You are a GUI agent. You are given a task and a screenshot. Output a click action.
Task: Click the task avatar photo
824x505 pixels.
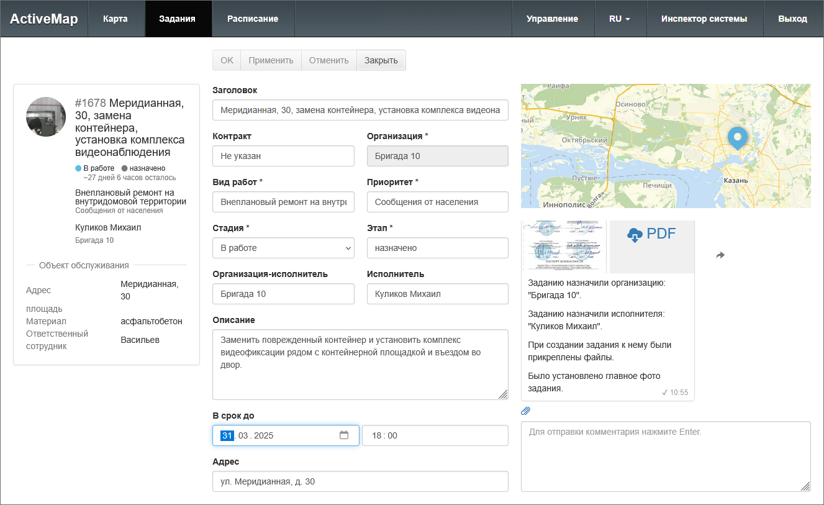click(46, 117)
